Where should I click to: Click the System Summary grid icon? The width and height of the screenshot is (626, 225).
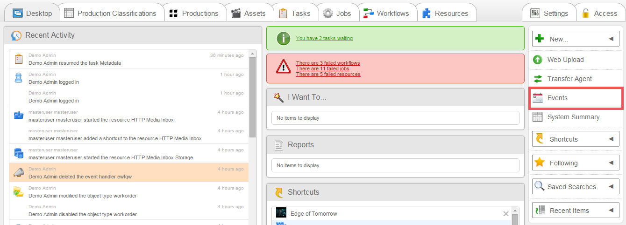[x=538, y=117]
